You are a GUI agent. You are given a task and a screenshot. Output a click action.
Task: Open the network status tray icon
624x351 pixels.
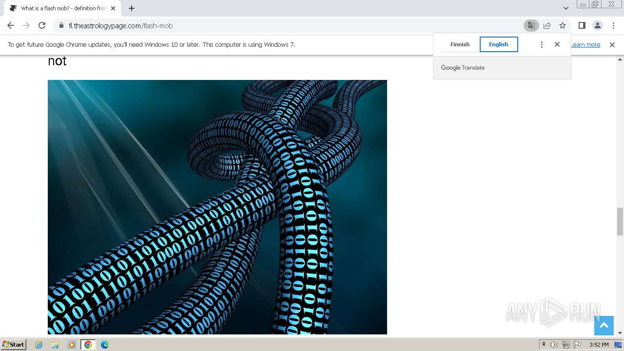pyautogui.click(x=566, y=345)
